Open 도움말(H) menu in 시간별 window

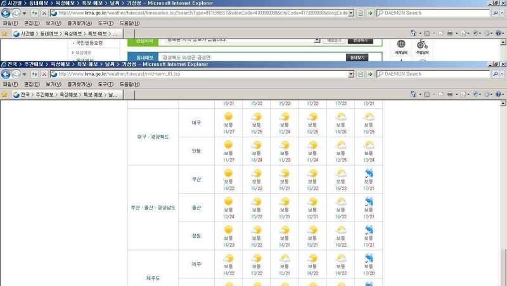tap(130, 23)
